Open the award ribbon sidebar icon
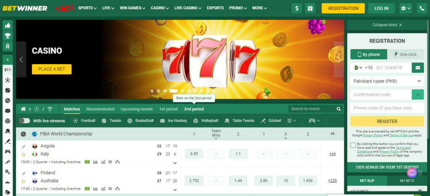Screen dimensions: 430x196 click(8, 46)
